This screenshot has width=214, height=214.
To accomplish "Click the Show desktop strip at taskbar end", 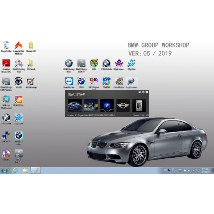I will pos(213,170).
